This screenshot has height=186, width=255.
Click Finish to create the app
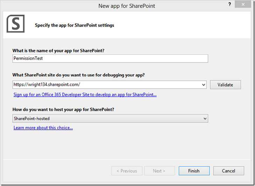pos(194,171)
